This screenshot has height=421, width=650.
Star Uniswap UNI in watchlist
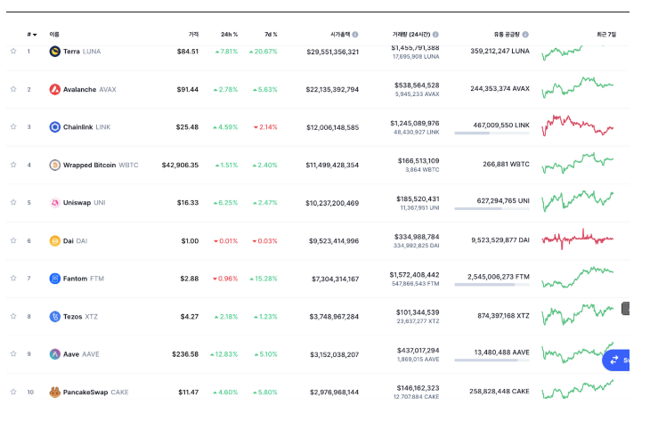[x=13, y=202]
